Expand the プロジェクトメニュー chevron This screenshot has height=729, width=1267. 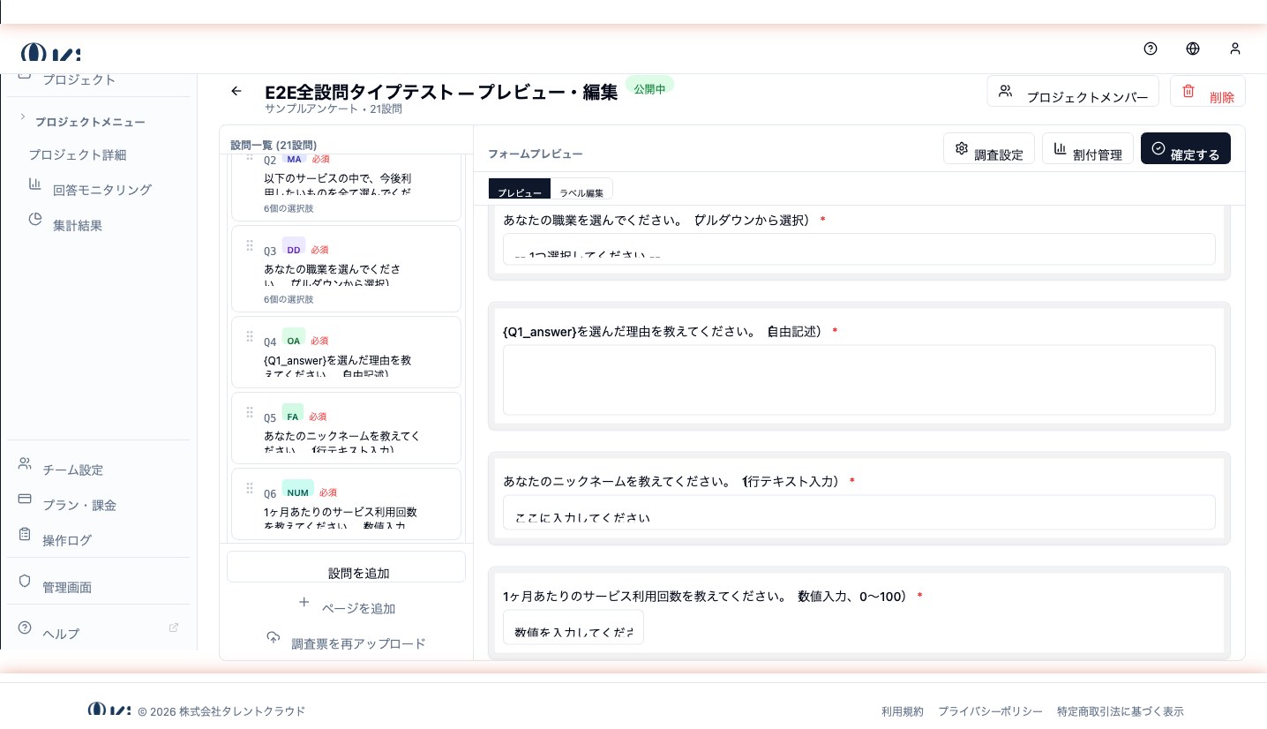pos(23,117)
